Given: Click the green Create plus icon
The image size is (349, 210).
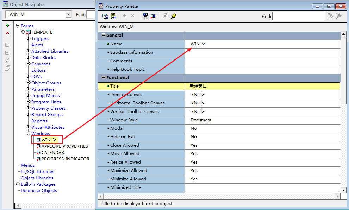Looking at the screenshot, I should [x=7, y=25].
